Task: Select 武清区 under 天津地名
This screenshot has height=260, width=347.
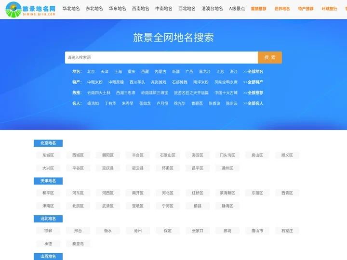Action: tap(108, 206)
